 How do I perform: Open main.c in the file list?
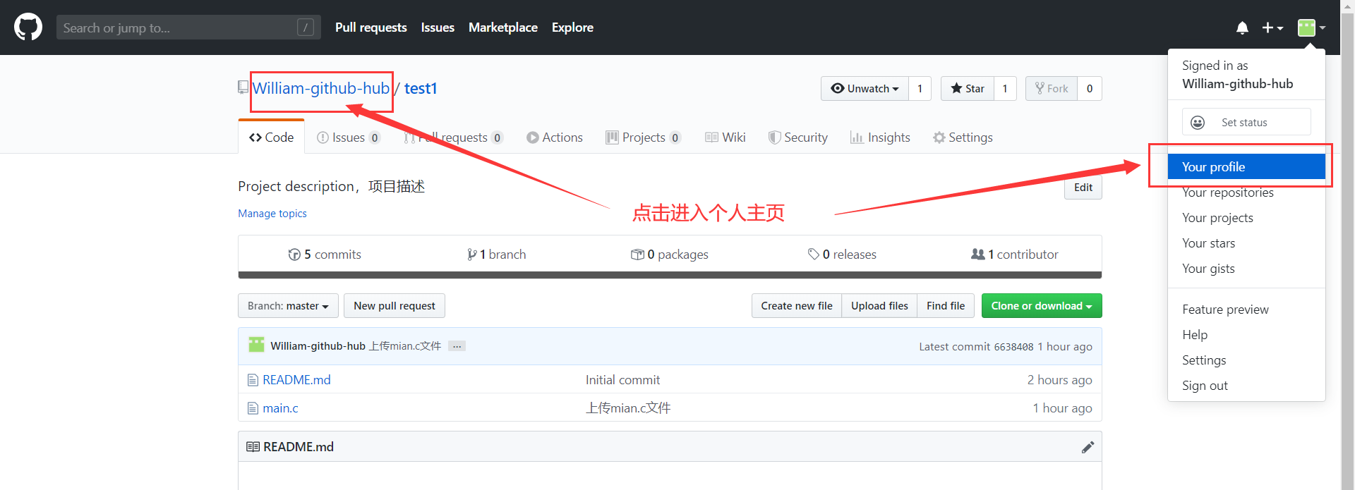[280, 408]
